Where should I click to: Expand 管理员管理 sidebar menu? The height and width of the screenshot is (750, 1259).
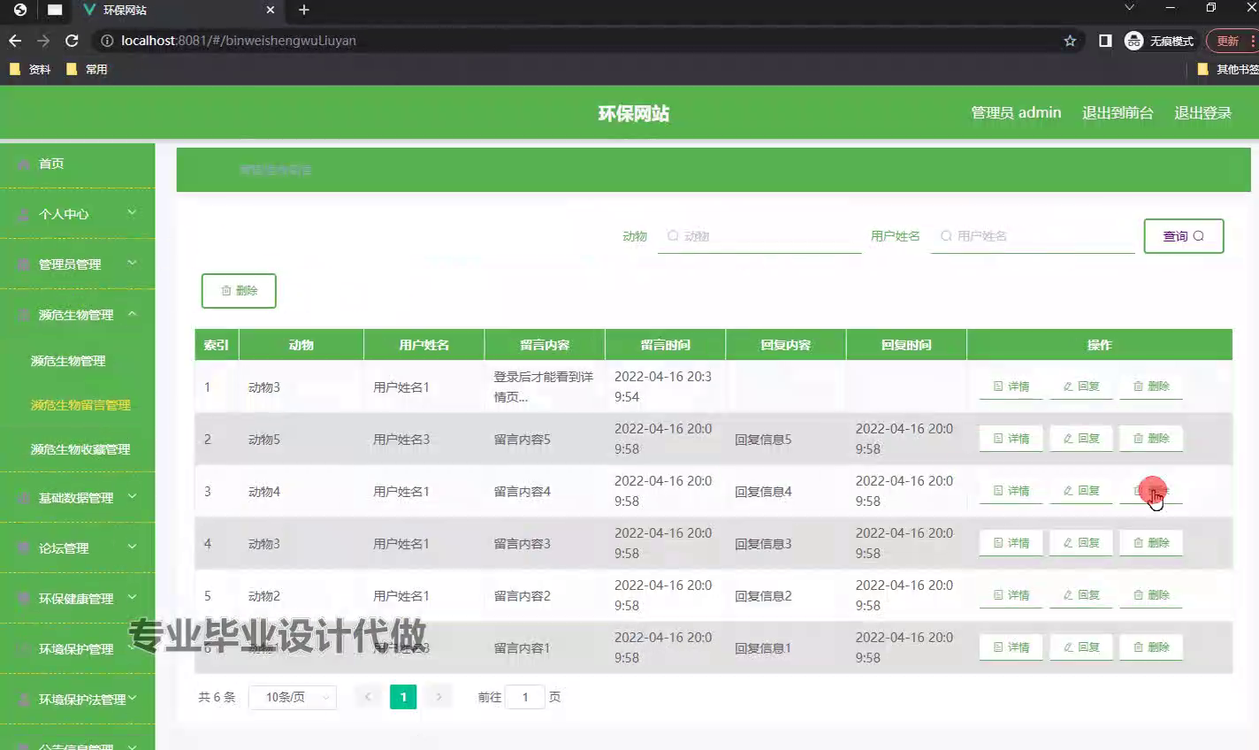(x=77, y=264)
